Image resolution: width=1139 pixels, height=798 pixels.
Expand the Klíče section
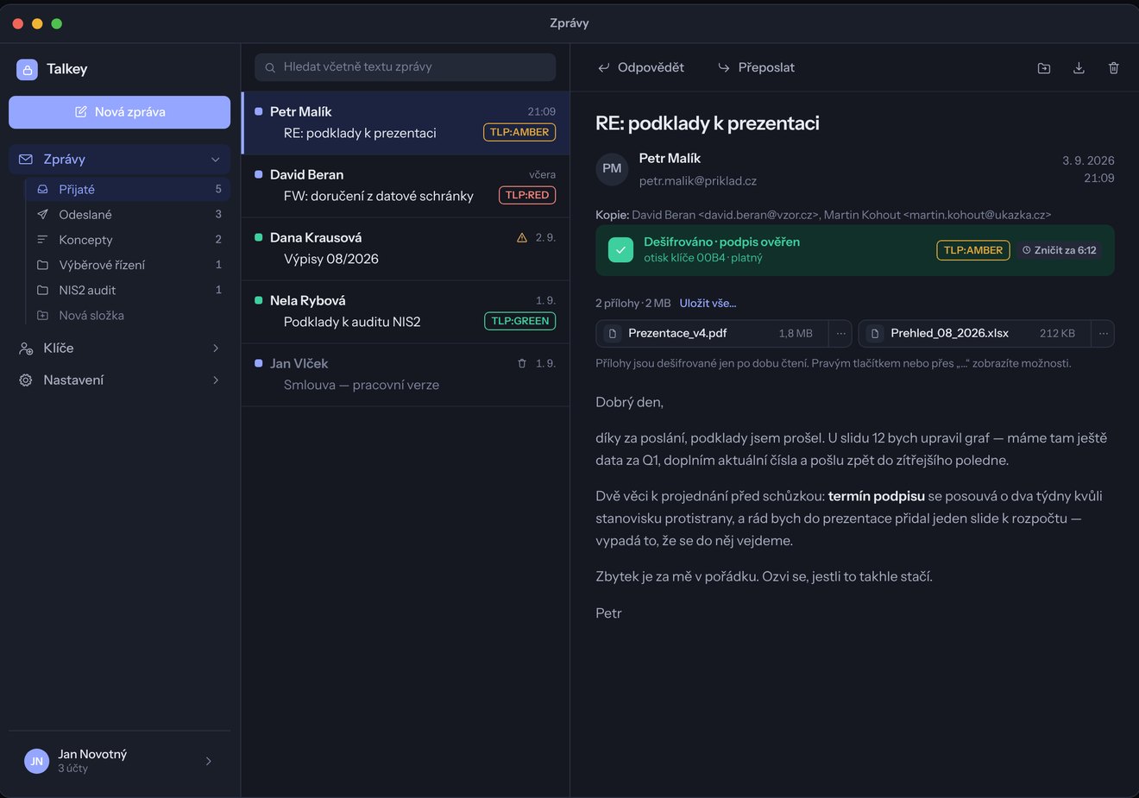pos(119,348)
